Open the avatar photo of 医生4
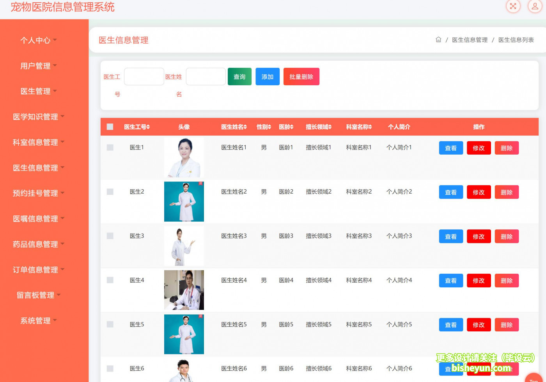The width and height of the screenshot is (546, 382). [184, 290]
